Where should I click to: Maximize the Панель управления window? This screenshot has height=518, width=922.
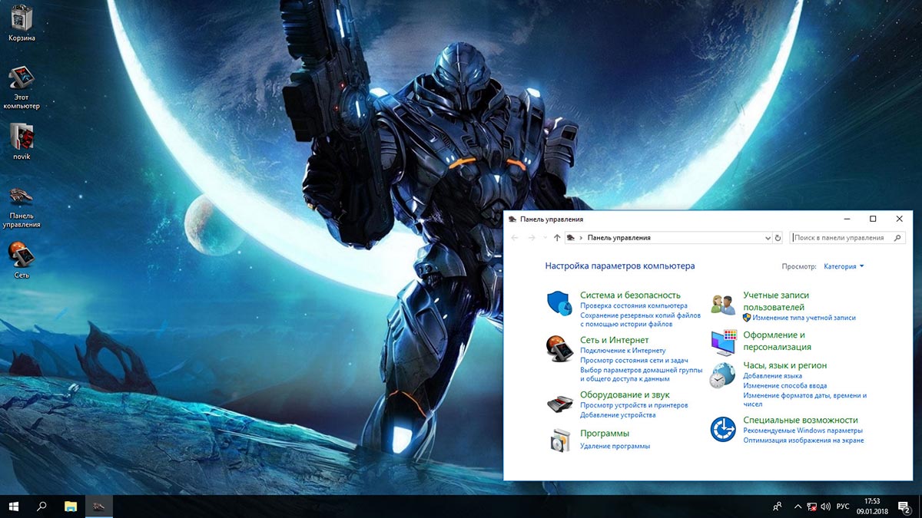873,219
